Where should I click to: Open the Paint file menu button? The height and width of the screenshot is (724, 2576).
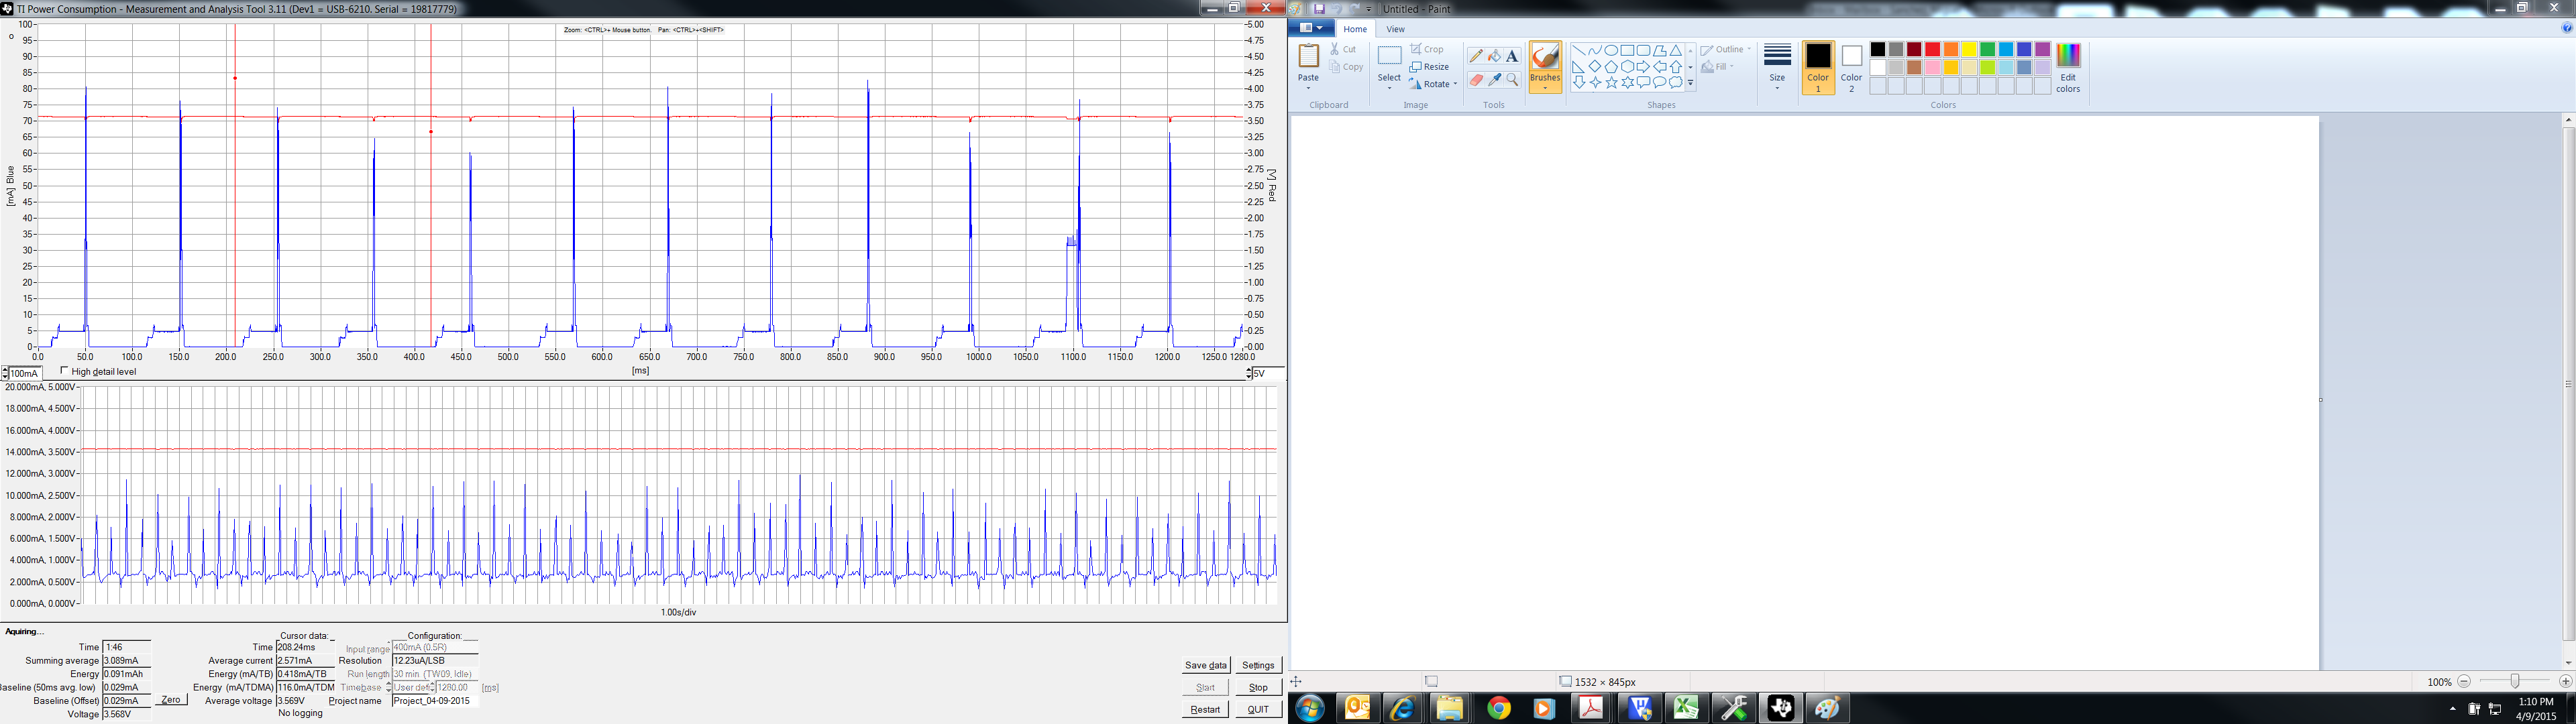click(1311, 28)
